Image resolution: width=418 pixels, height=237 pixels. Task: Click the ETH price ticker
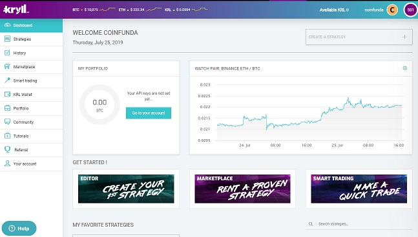[x=140, y=10]
